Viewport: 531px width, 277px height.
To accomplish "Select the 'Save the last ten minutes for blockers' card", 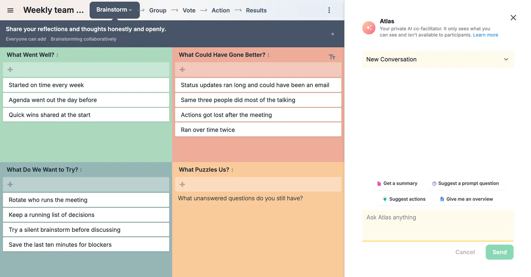I will click(86, 245).
